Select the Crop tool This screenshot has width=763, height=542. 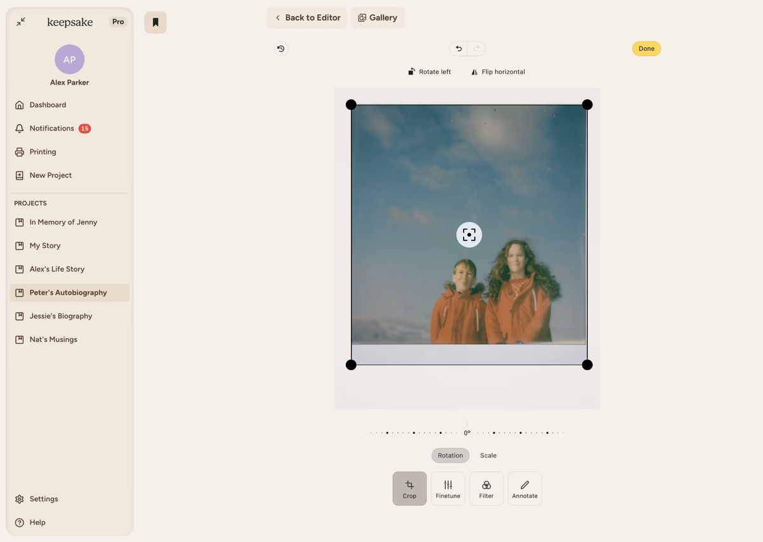point(409,489)
